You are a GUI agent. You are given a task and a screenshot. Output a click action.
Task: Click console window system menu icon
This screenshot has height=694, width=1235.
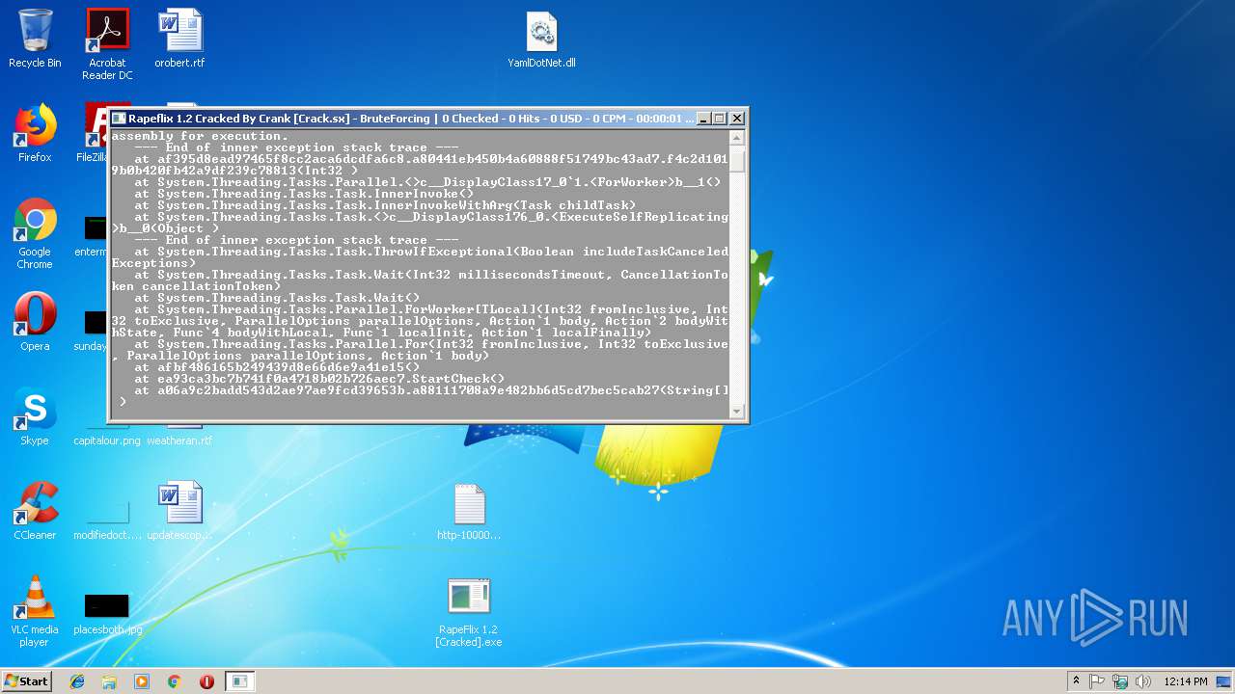(119, 119)
